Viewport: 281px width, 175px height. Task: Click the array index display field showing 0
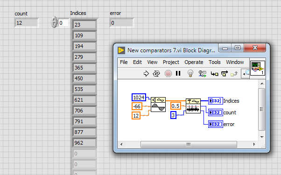[63, 23]
